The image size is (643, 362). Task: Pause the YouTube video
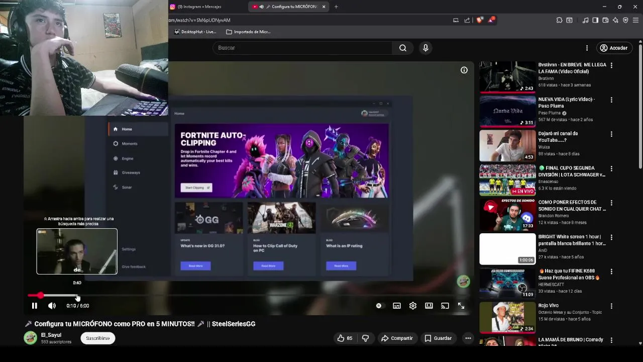(34, 306)
